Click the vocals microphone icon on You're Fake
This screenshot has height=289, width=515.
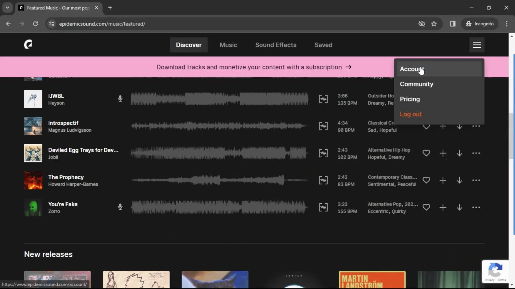pos(120,207)
